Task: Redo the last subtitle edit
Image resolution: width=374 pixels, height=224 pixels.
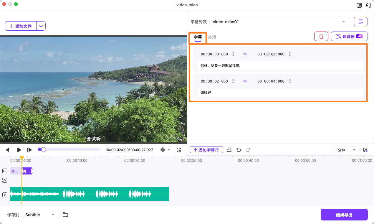Action: pyautogui.click(x=248, y=150)
